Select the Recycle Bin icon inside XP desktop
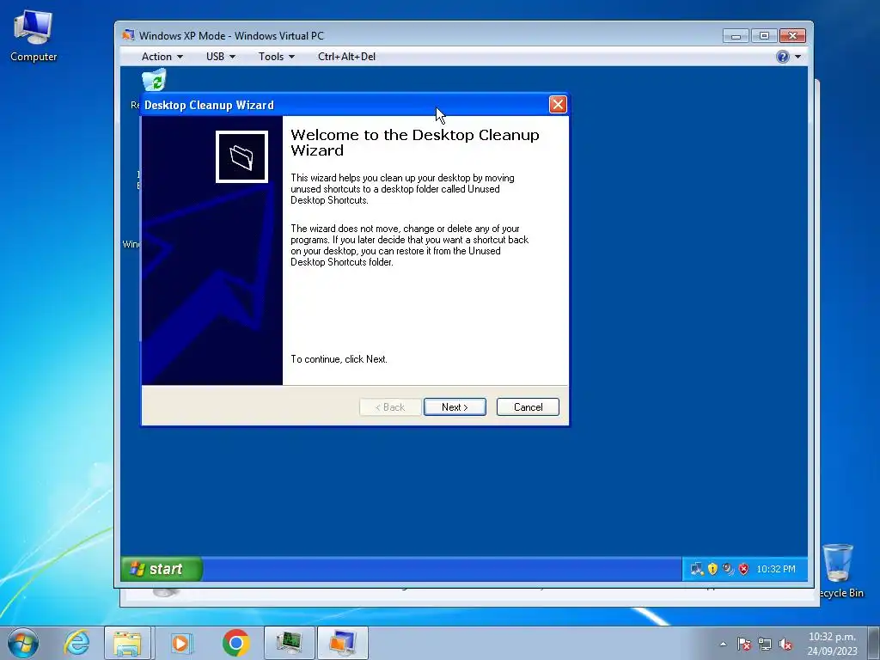The image size is (880, 660). (x=154, y=80)
